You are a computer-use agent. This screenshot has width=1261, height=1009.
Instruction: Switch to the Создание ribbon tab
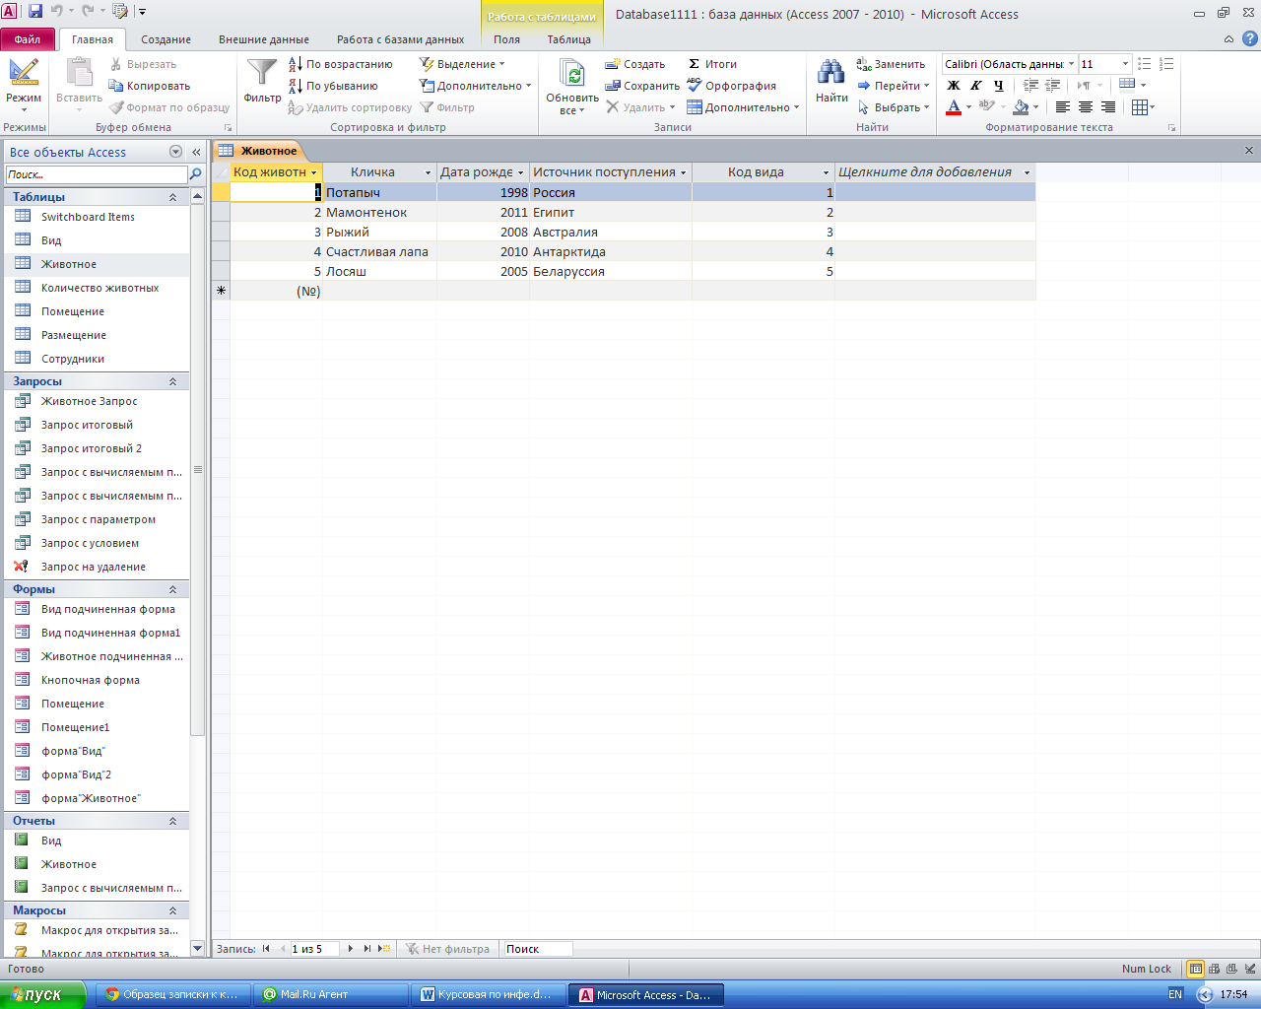pyautogui.click(x=166, y=39)
